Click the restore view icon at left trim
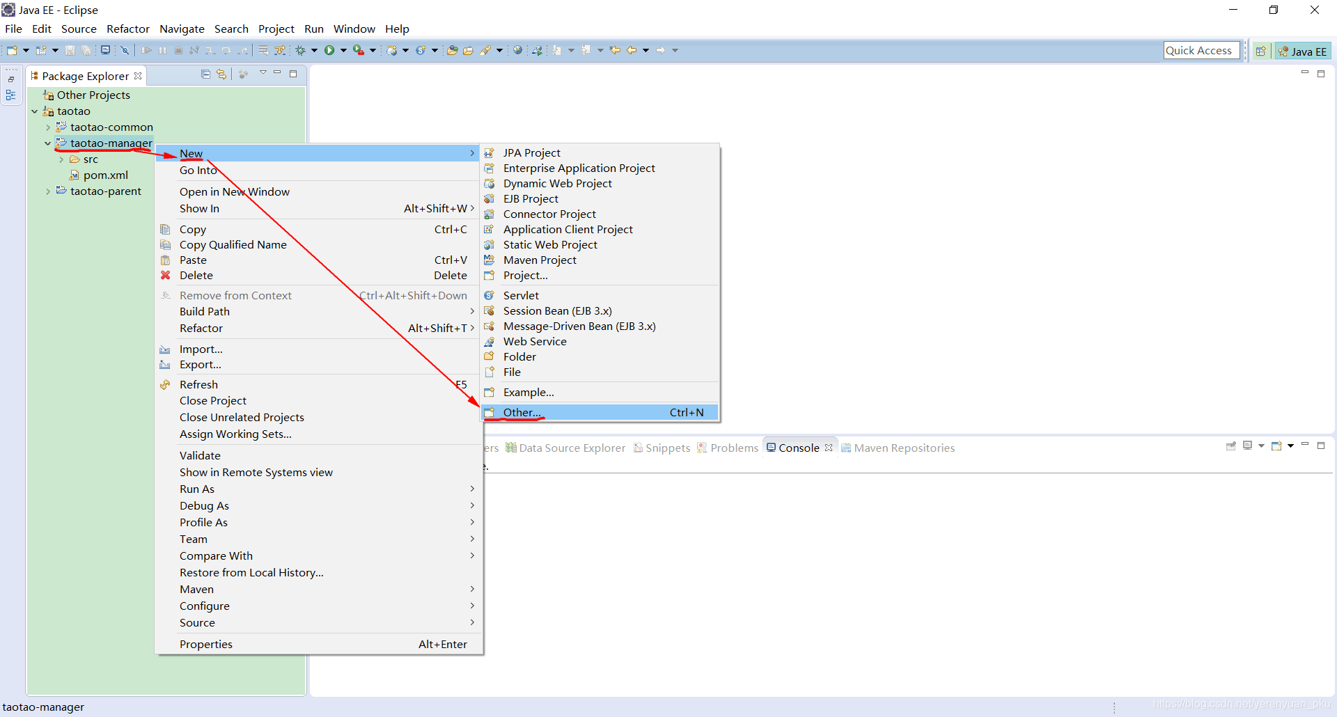 11,79
